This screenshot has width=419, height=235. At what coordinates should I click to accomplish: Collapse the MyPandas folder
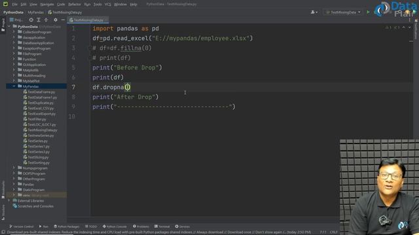click(14, 86)
